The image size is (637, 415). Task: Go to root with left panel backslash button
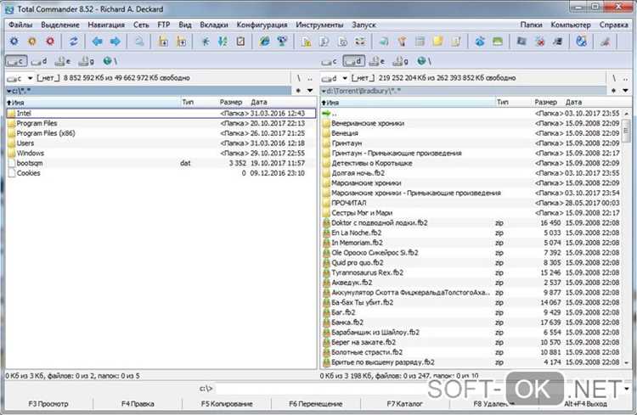[x=299, y=78]
